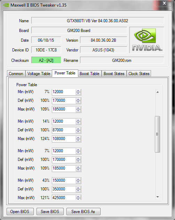Image resolution: width=175 pixels, height=220 pixels.
Task: Click the Vendor field ASUS (1043)
Action: [104, 50]
